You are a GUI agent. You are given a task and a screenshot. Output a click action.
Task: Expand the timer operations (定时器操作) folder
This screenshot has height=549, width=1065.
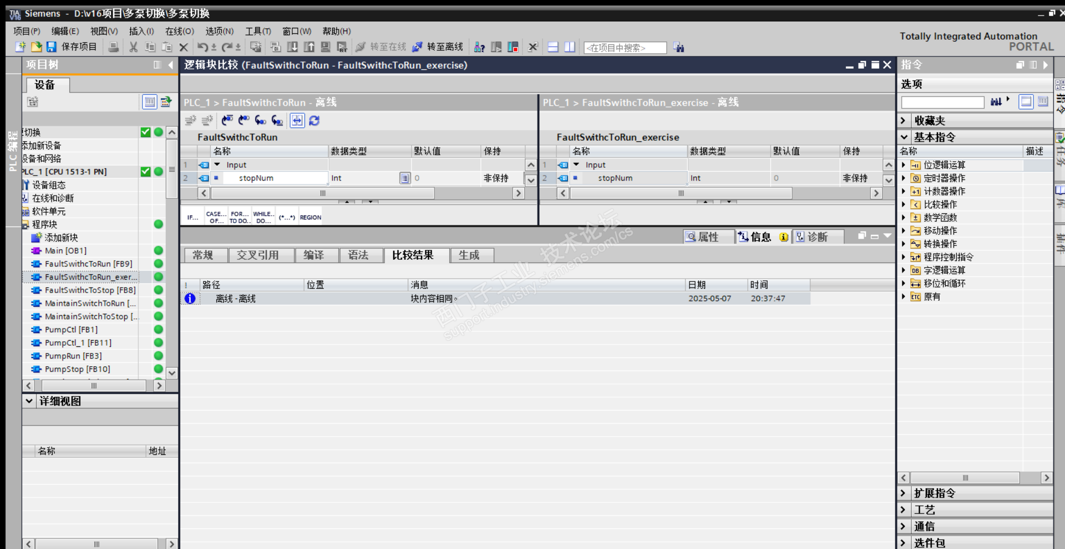tap(904, 178)
